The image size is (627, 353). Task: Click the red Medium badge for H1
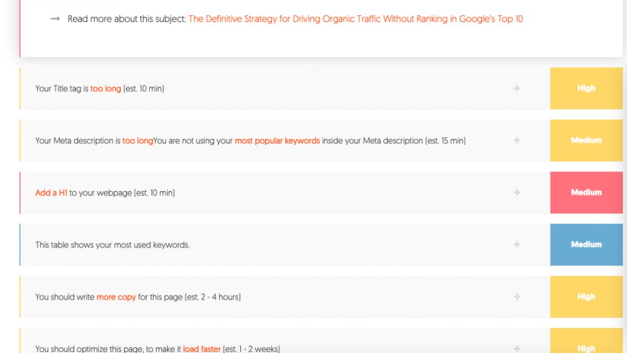pyautogui.click(x=586, y=193)
